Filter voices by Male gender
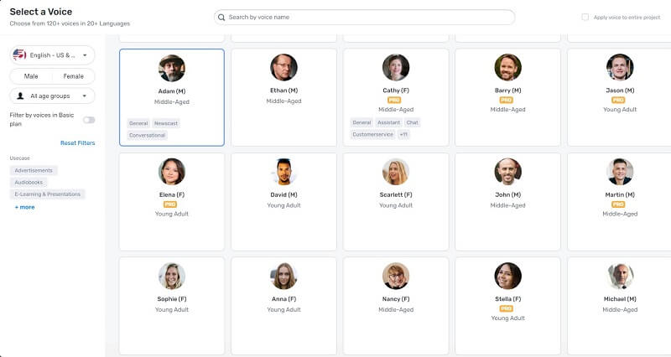671x357 pixels. coord(31,76)
